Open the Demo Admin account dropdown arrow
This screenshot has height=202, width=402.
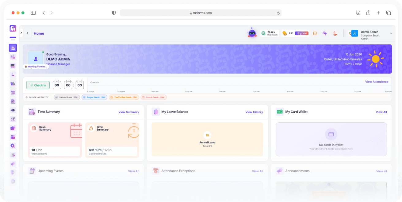(x=391, y=33)
